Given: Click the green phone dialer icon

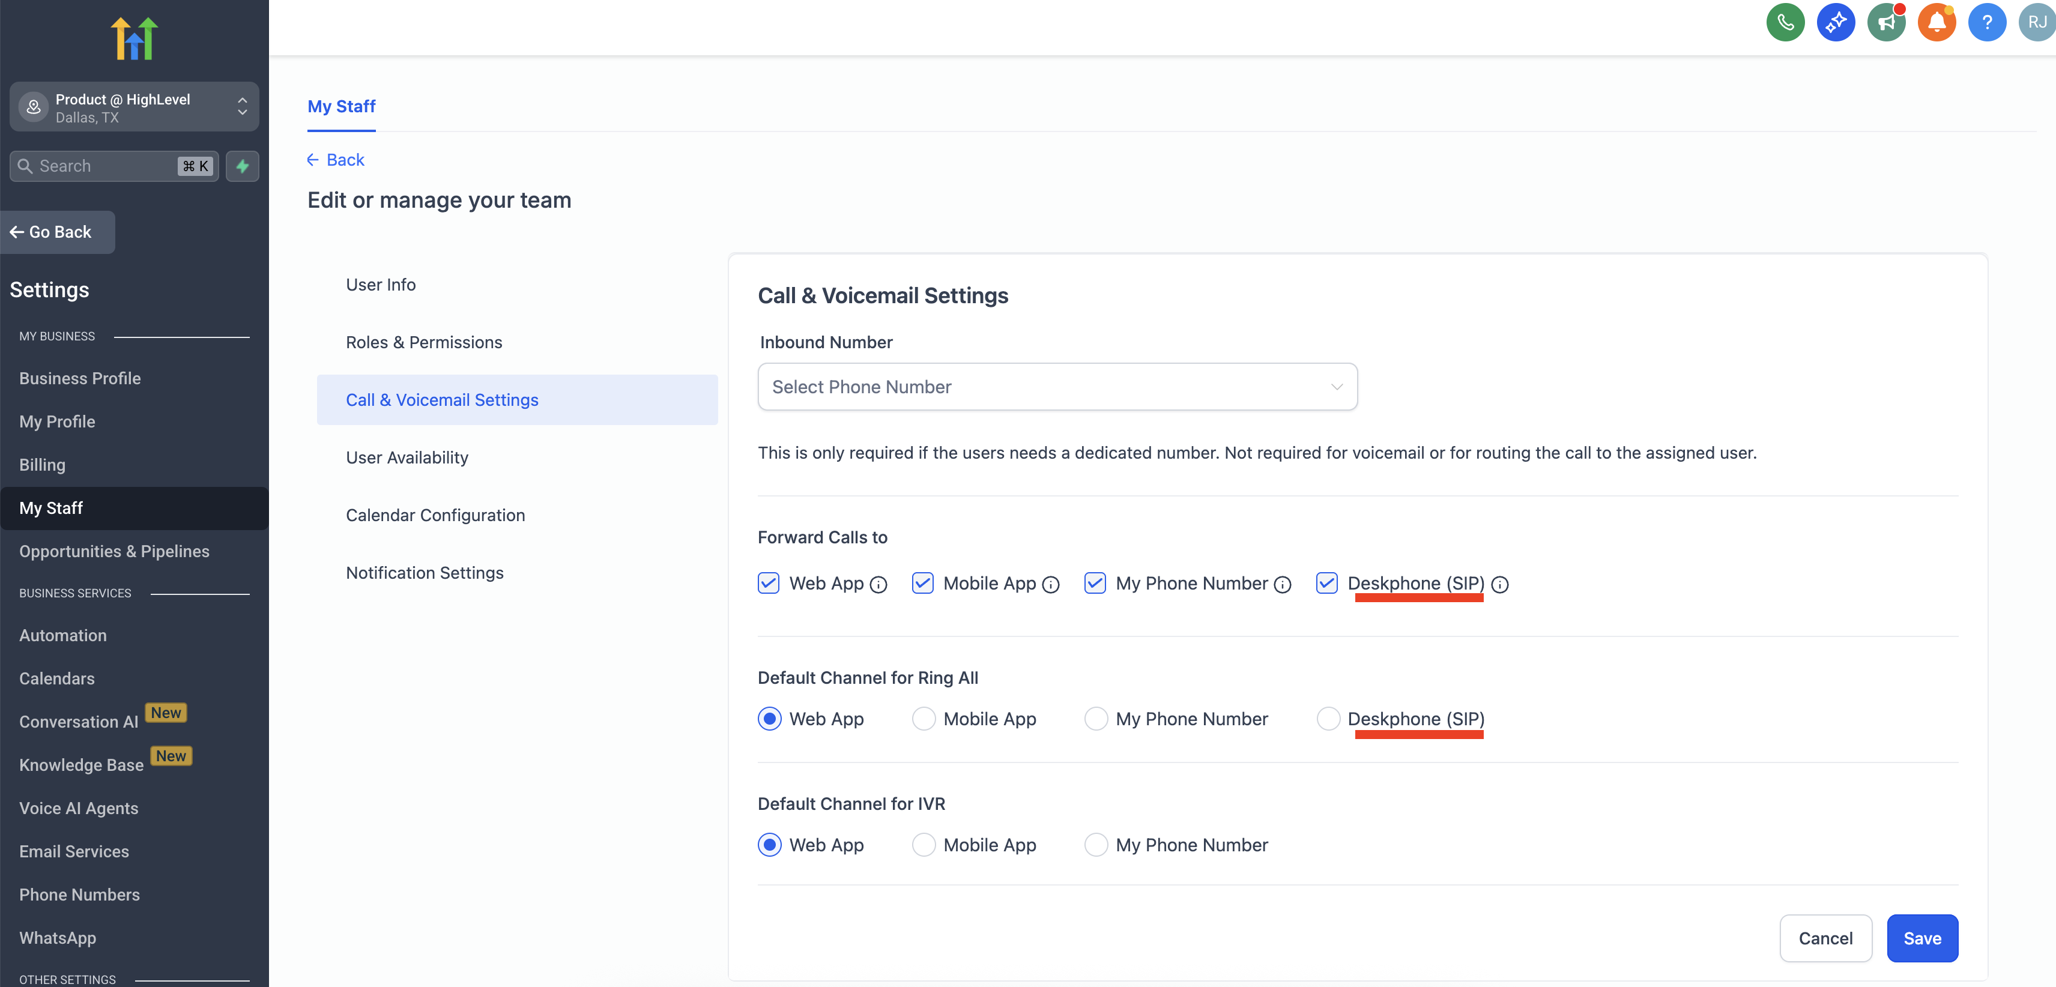Looking at the screenshot, I should [1785, 22].
